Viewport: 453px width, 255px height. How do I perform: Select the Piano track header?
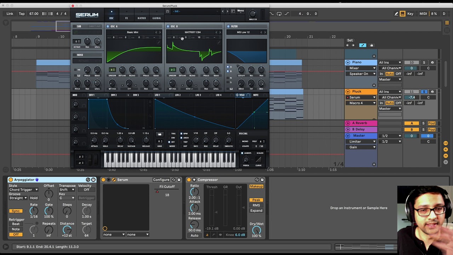361,62
